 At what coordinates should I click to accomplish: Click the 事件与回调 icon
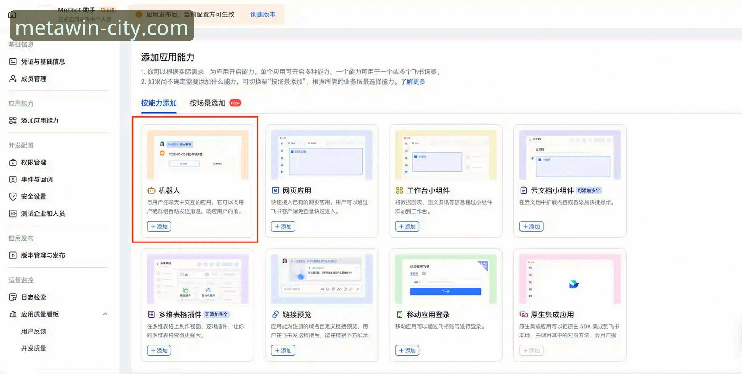(13, 179)
